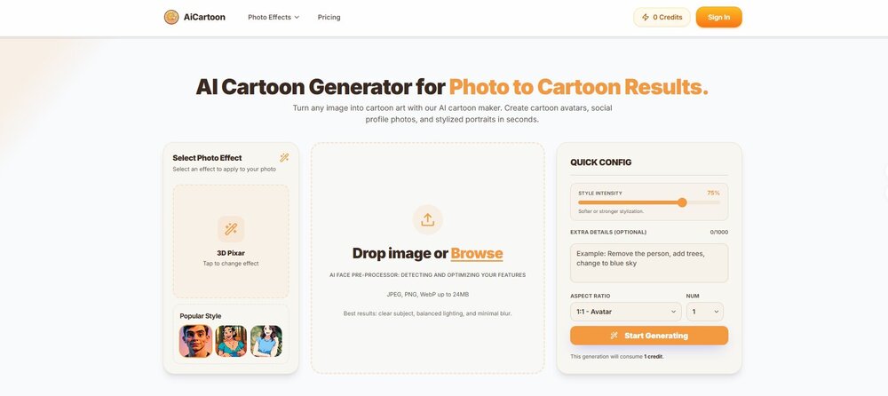The image size is (888, 396).
Task: Click the AiCartoon logo icon
Action: coord(171,17)
